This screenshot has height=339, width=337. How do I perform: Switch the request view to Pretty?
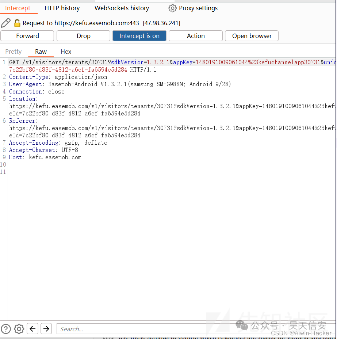click(x=14, y=52)
